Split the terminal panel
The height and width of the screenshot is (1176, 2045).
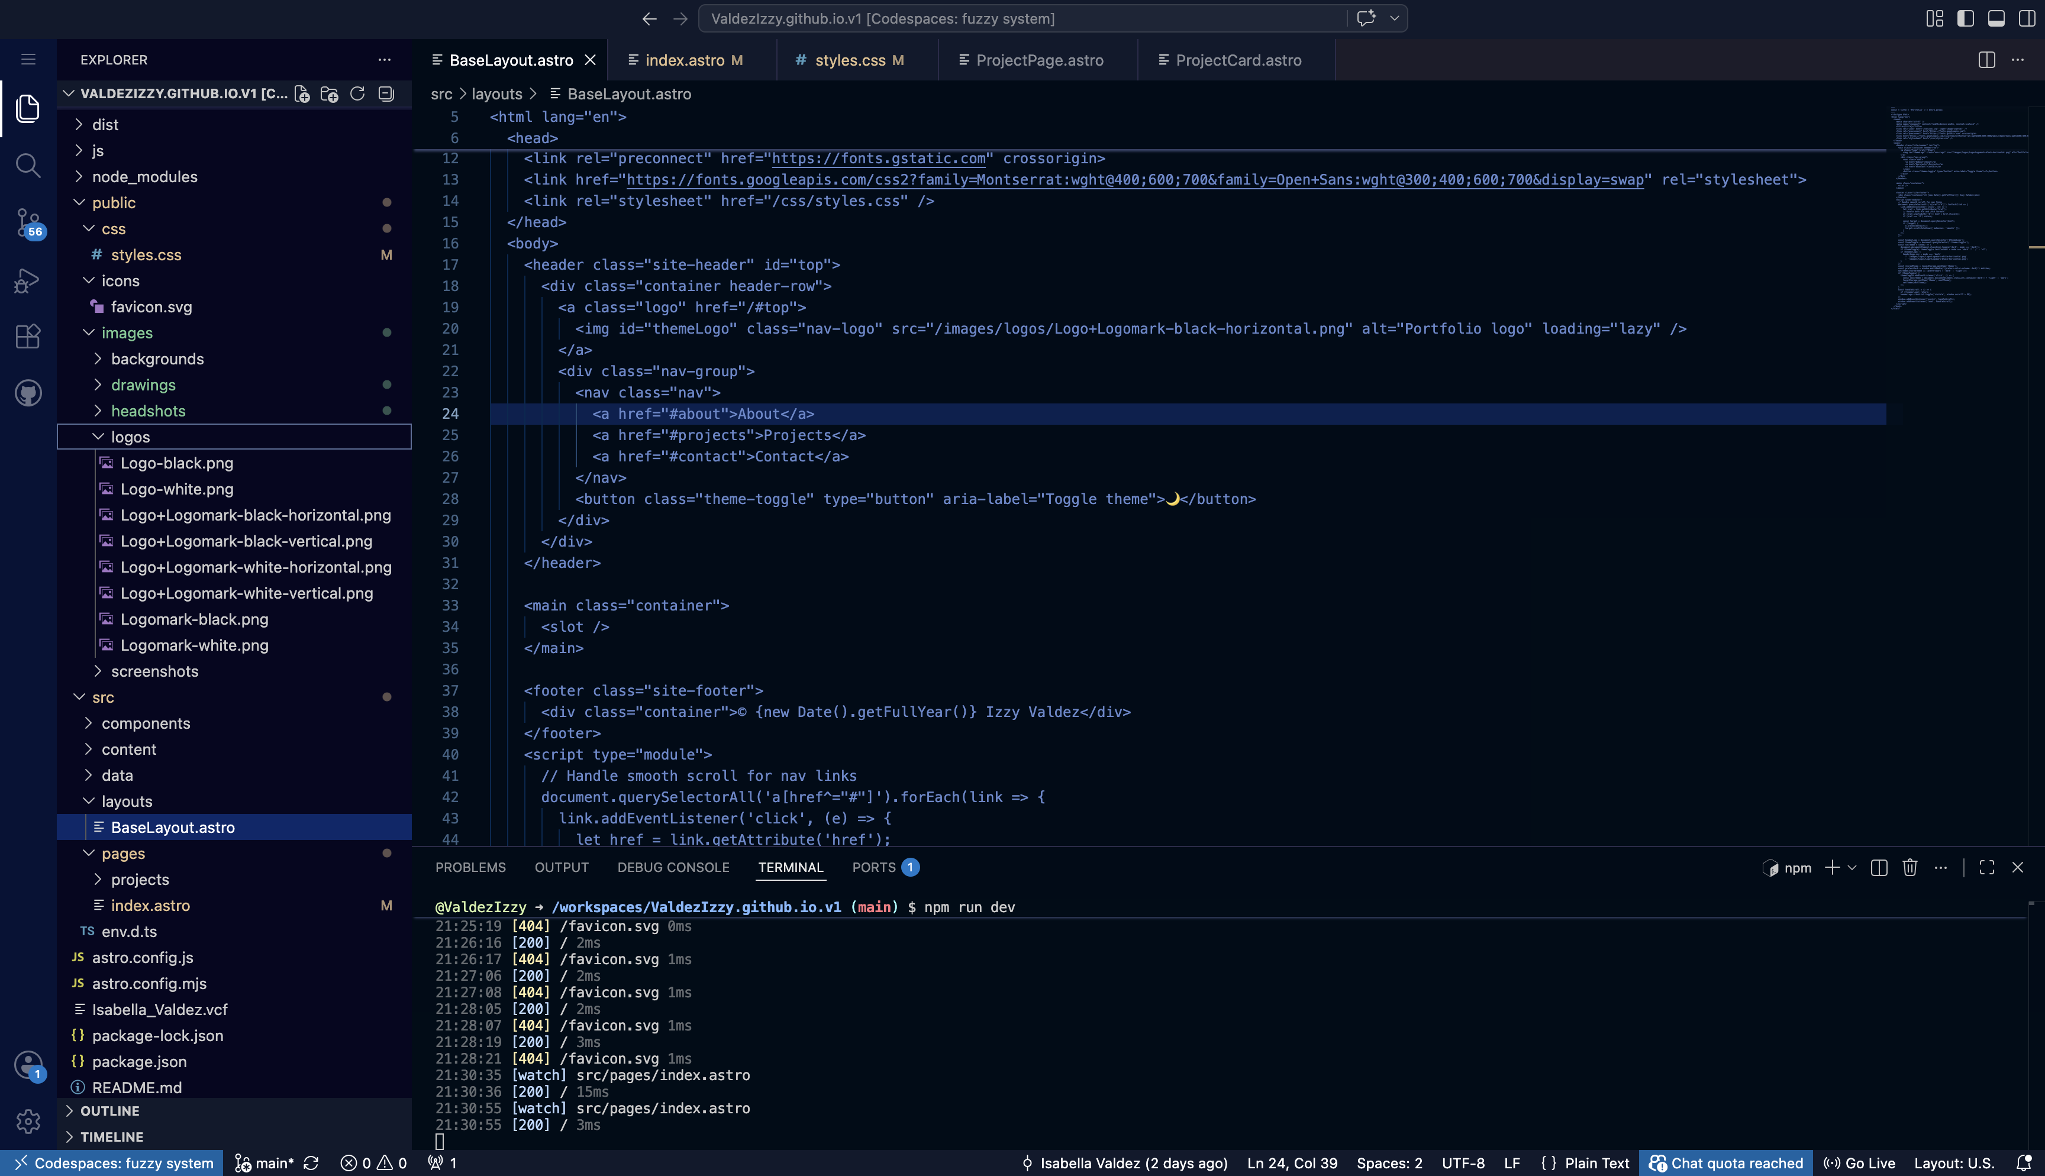click(x=1879, y=867)
